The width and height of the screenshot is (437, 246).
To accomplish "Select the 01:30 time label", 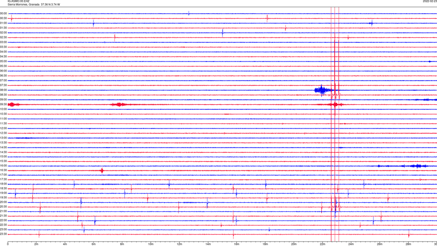I will (3, 28).
